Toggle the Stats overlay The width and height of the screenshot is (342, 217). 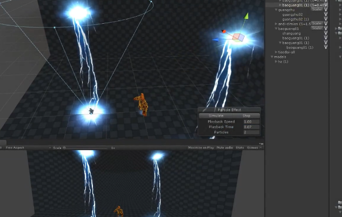point(240,148)
